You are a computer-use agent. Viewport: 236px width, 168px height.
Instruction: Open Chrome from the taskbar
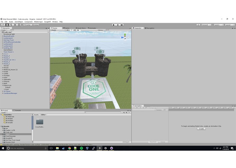click(x=69, y=148)
